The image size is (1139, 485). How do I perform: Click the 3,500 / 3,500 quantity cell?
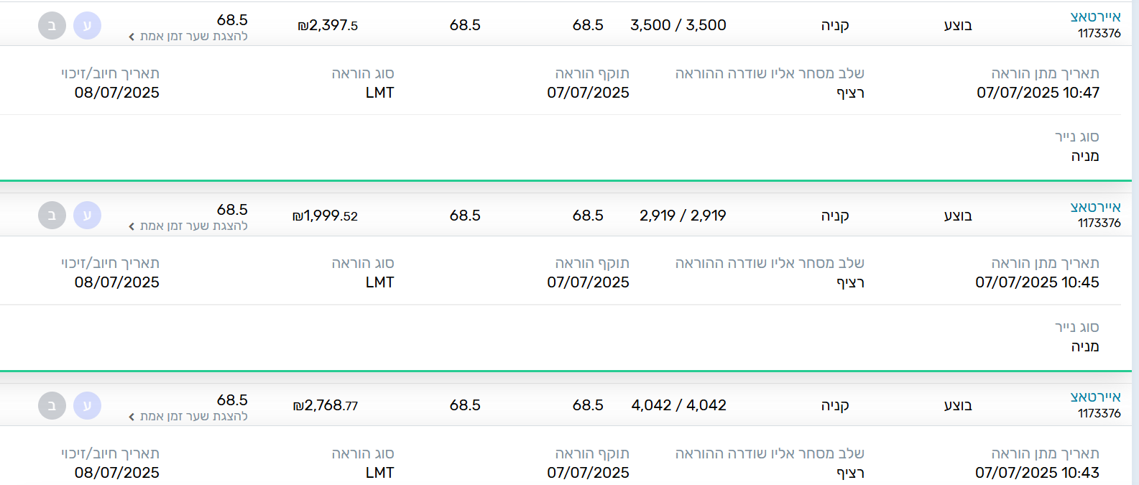tap(678, 25)
